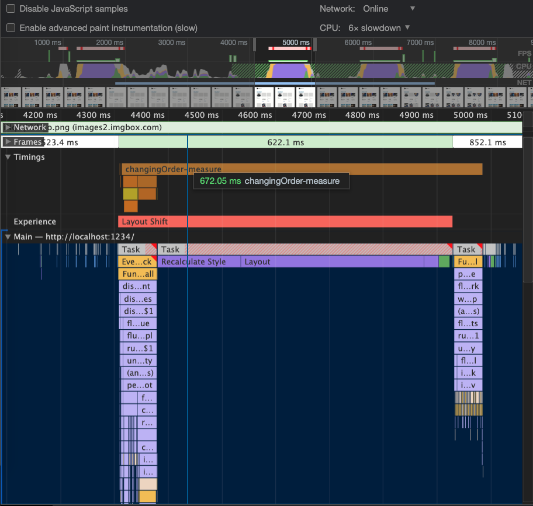This screenshot has height=506, width=533.
Task: Select the Eve...ck event bar
Action: (x=136, y=262)
